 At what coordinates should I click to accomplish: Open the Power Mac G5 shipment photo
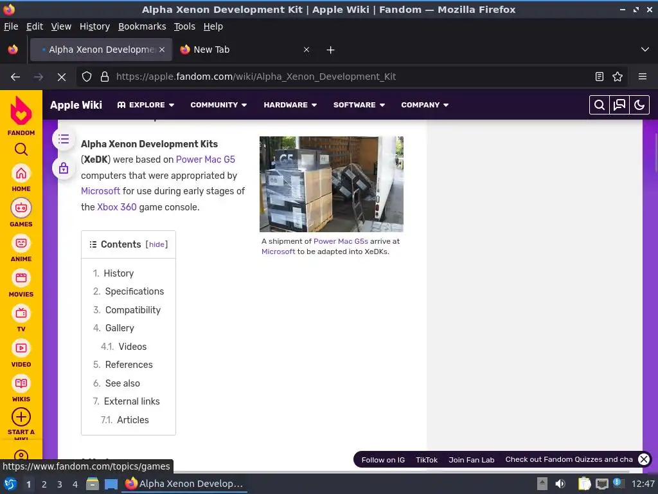(x=331, y=184)
